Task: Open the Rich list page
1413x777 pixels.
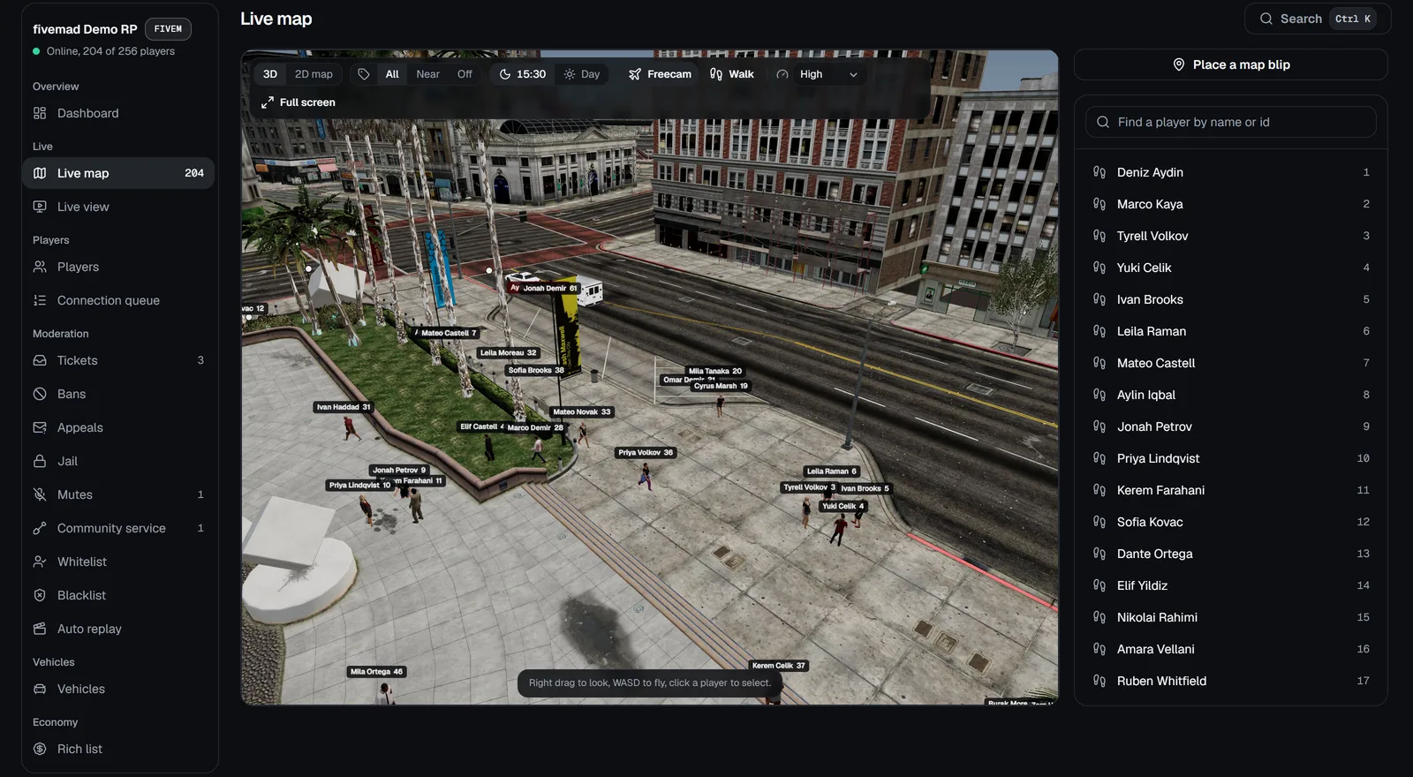Action: (118, 749)
